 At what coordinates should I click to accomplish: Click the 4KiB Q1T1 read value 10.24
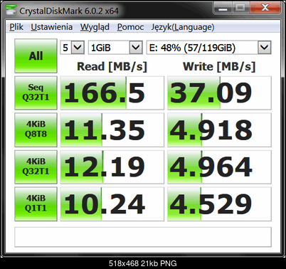point(112,204)
